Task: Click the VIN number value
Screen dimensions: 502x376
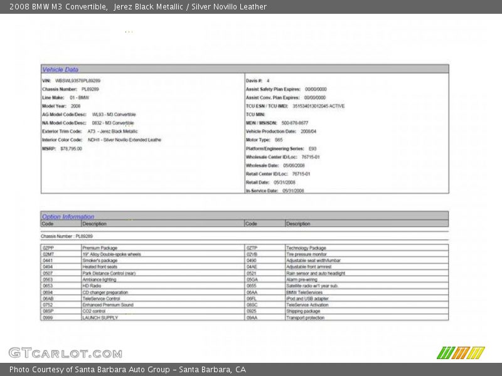Action: 78,81
